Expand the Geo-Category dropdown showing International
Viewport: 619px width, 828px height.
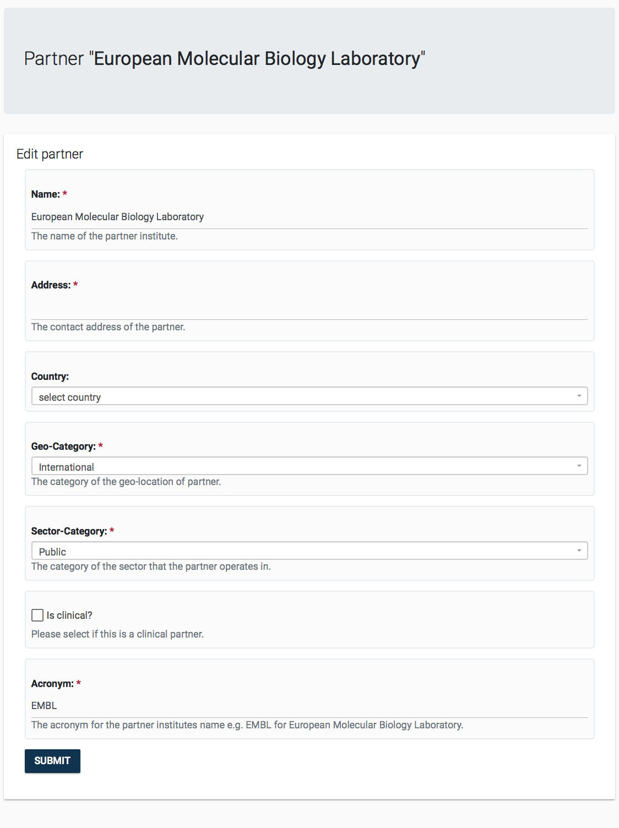309,466
